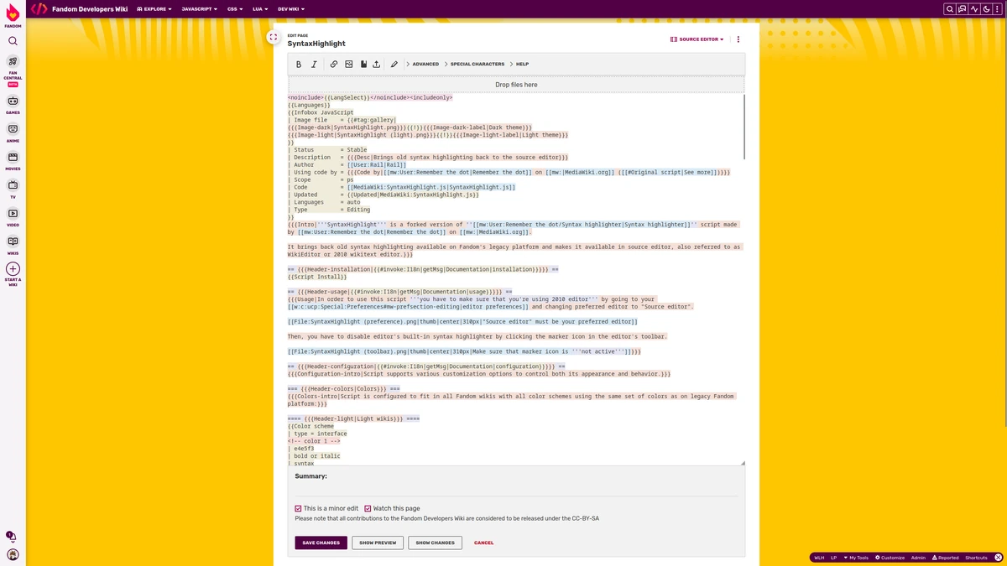This screenshot has width=1007, height=566.
Task: Insert your signature with the pencil icon
Action: coord(394,64)
